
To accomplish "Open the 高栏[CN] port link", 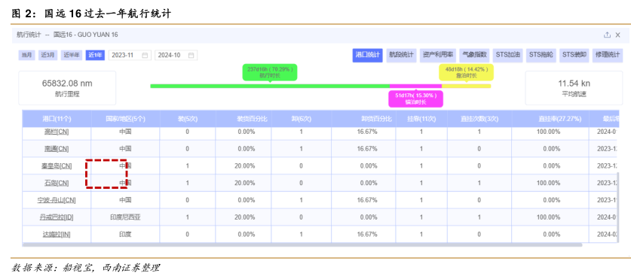I will [x=57, y=132].
